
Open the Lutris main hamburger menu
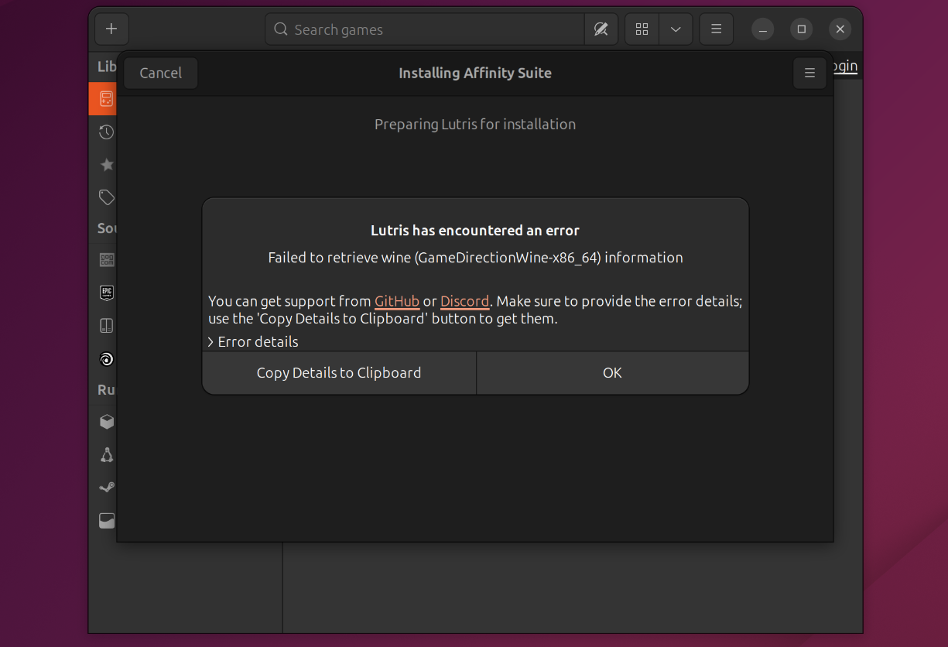pos(717,29)
